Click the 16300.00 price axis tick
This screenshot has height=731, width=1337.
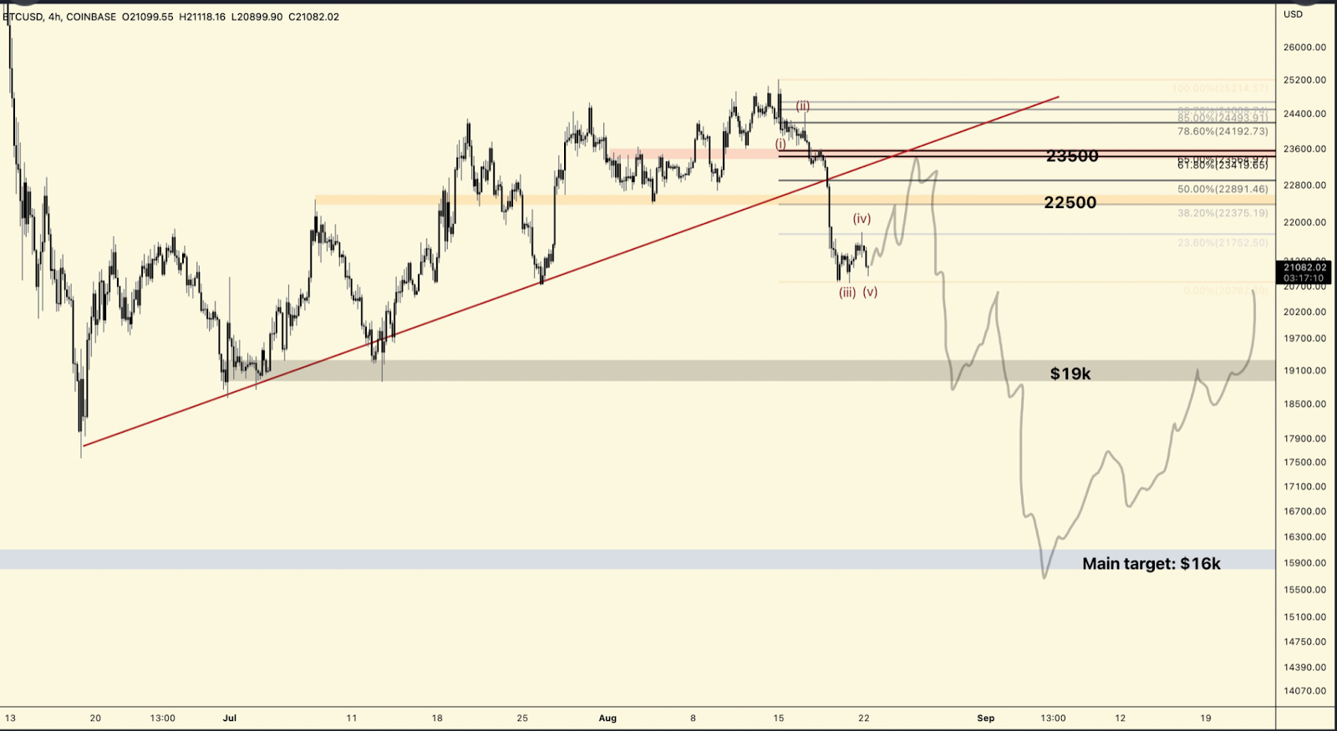pos(1304,537)
